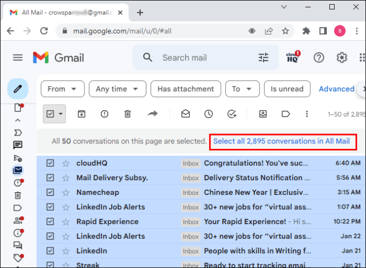Open the More options three-dot toolbar menu

click(307, 114)
